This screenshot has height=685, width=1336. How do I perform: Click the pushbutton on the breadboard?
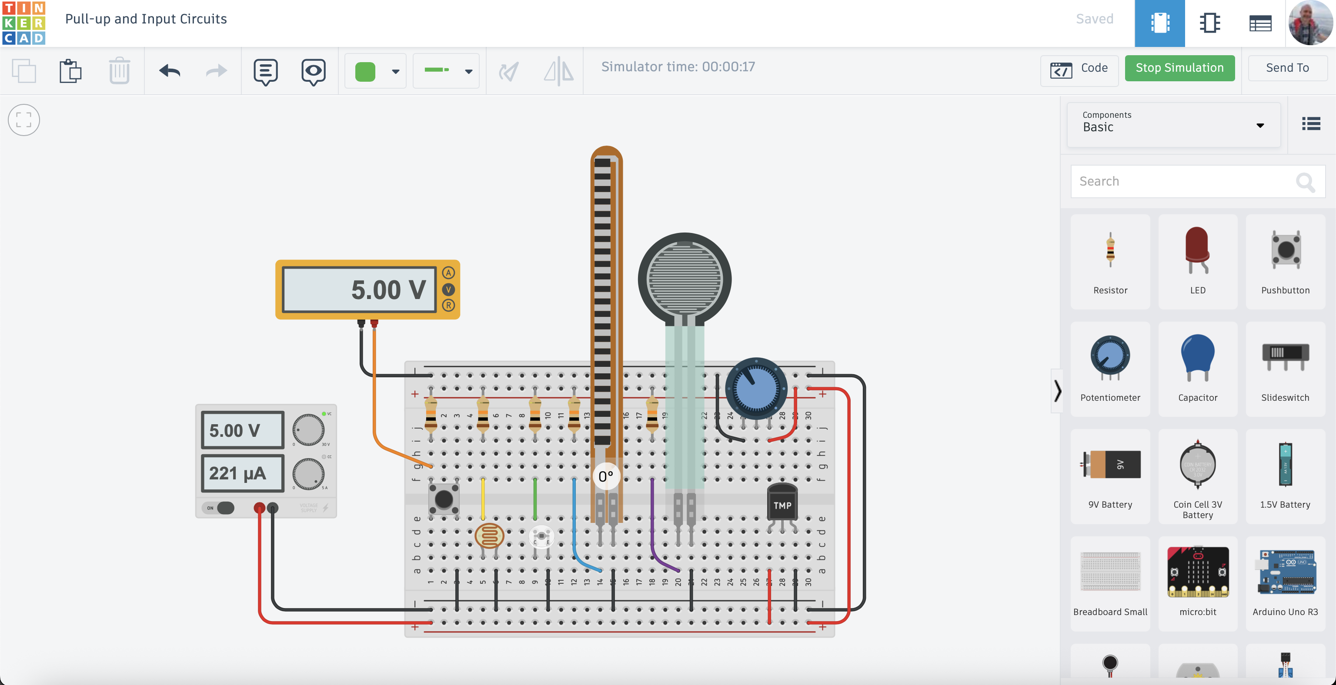(444, 499)
